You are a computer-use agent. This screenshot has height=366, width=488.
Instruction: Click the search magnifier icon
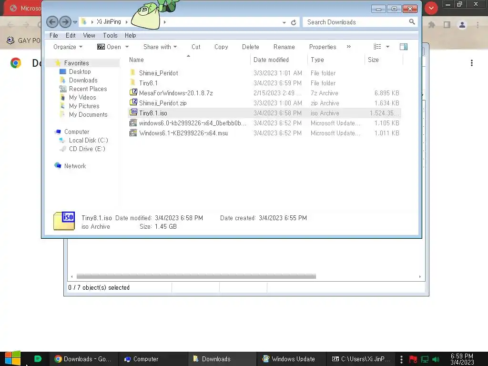click(412, 22)
